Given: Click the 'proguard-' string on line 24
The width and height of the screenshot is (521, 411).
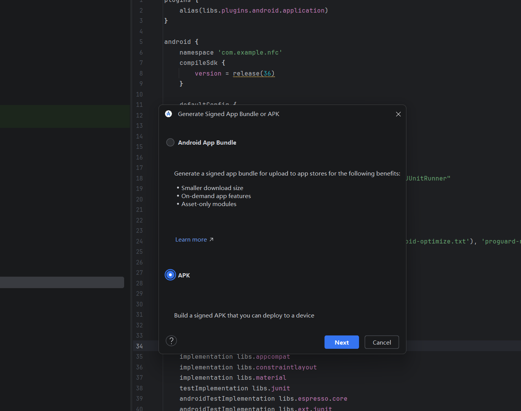Looking at the screenshot, I should [x=501, y=241].
